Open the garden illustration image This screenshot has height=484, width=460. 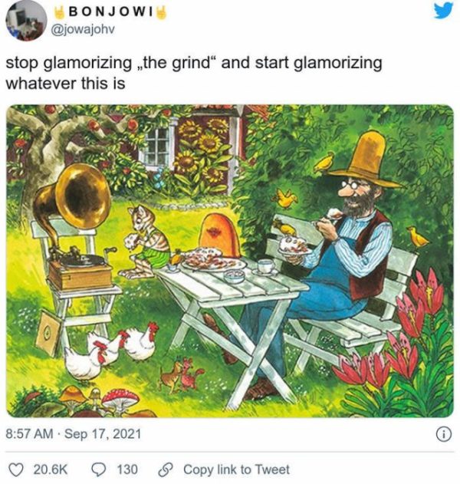(230, 261)
